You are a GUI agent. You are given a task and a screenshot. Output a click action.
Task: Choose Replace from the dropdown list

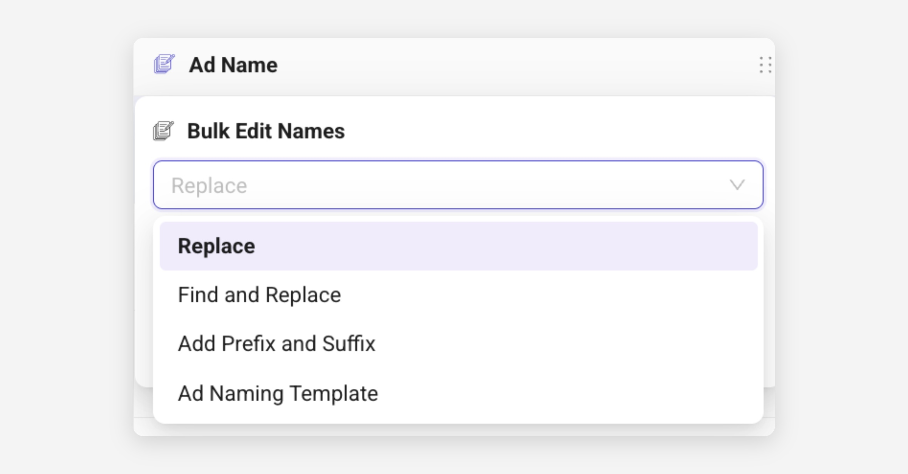(x=216, y=246)
